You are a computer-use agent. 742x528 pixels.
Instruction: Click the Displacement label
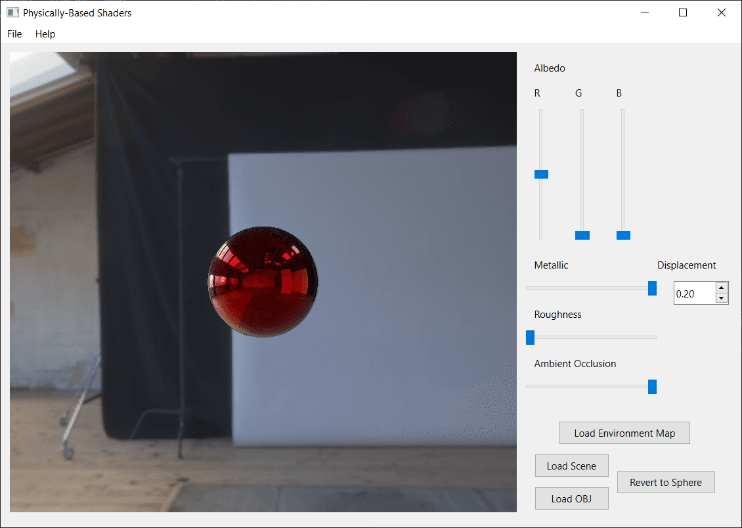point(686,265)
